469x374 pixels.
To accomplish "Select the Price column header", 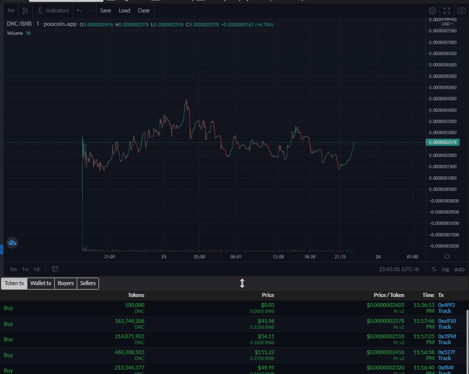I will [268, 295].
